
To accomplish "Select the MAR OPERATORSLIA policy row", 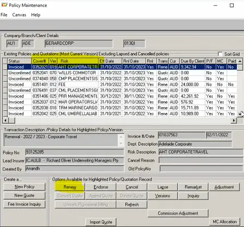I will pos(120,102).
